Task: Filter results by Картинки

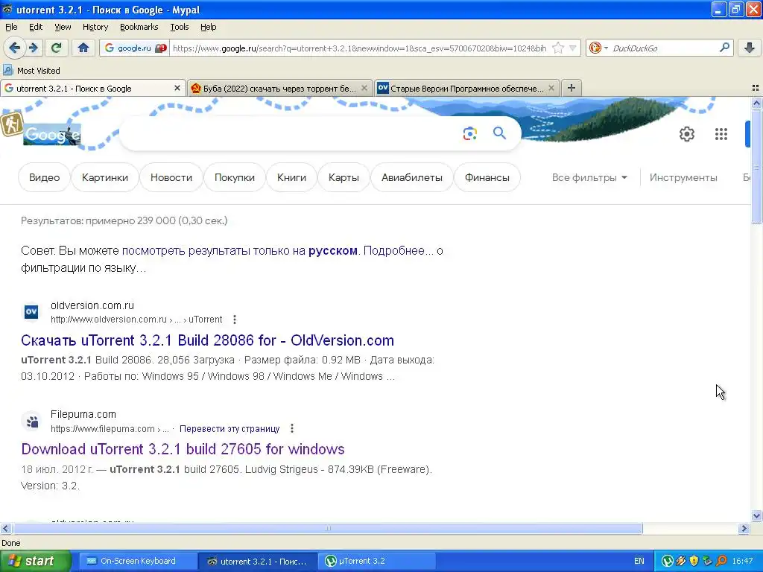Action: tap(104, 177)
